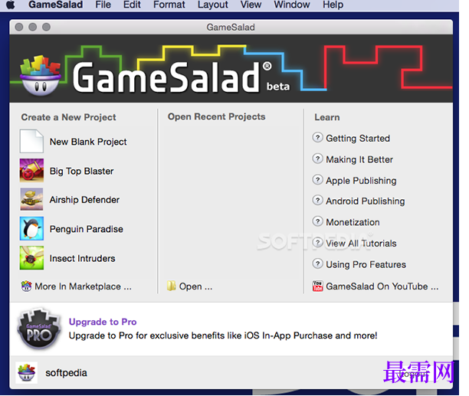The width and height of the screenshot is (469, 396).
Task: Choose the Penguin Paradise label
Action: tap(87, 229)
